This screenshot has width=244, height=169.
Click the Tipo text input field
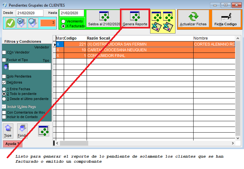point(30,66)
